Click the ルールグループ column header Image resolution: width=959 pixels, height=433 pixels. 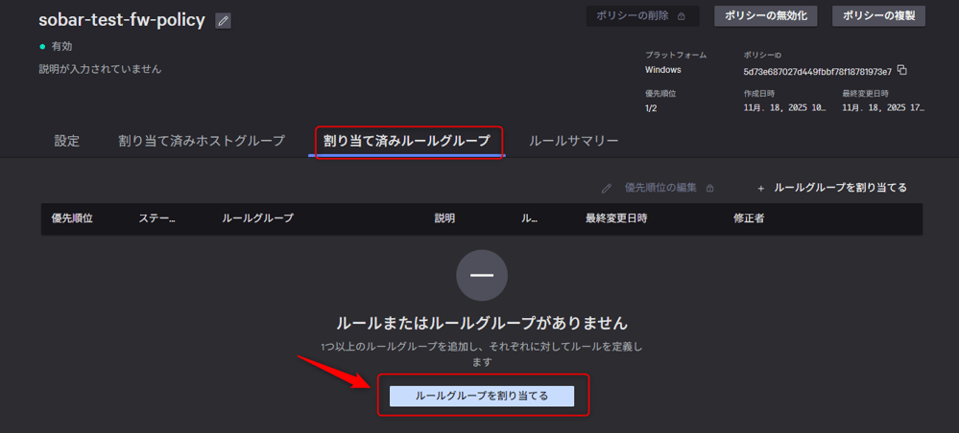pos(257,218)
